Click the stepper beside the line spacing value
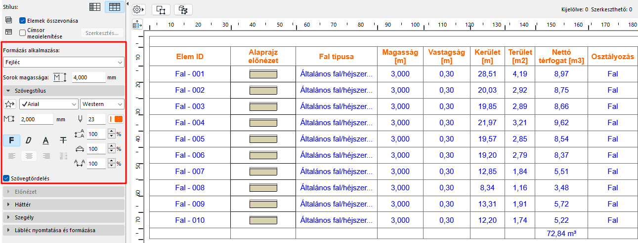 pos(111,134)
